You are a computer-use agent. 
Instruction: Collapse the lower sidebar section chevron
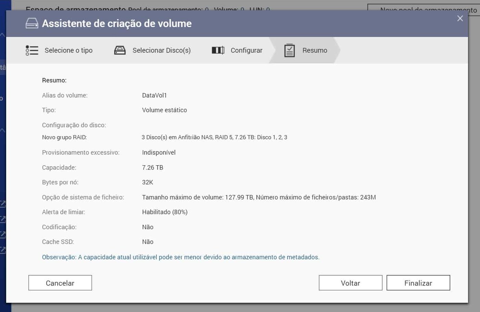coord(3,130)
